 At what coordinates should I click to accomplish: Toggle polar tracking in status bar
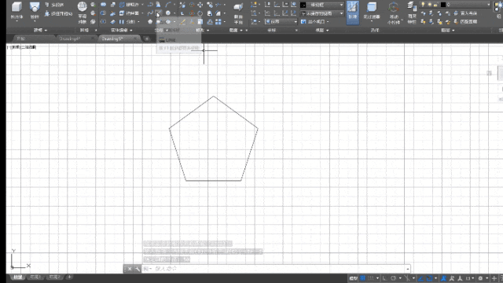point(393,278)
